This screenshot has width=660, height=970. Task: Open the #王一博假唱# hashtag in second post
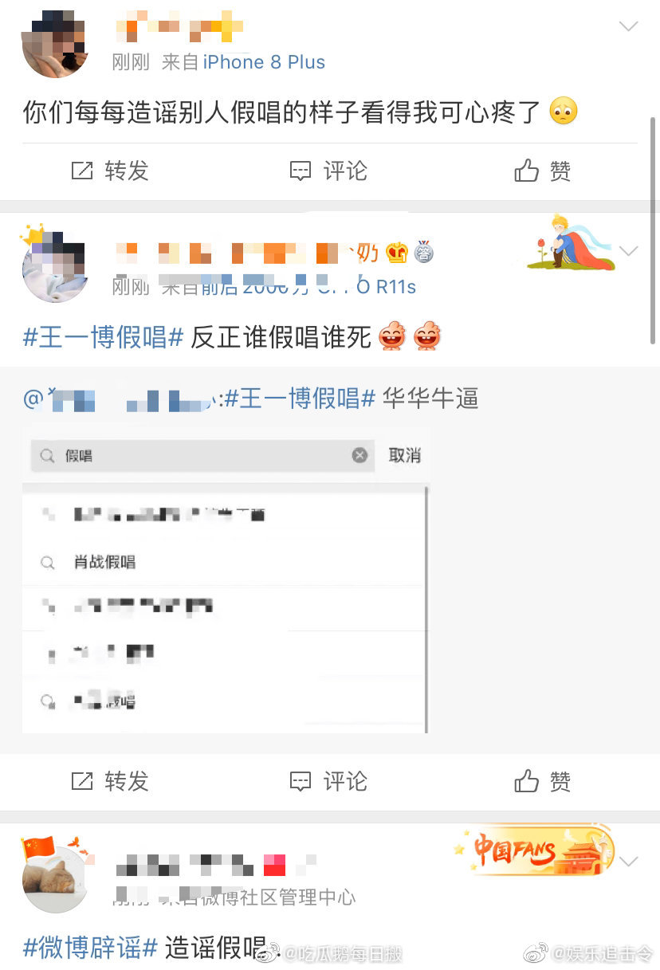click(104, 337)
